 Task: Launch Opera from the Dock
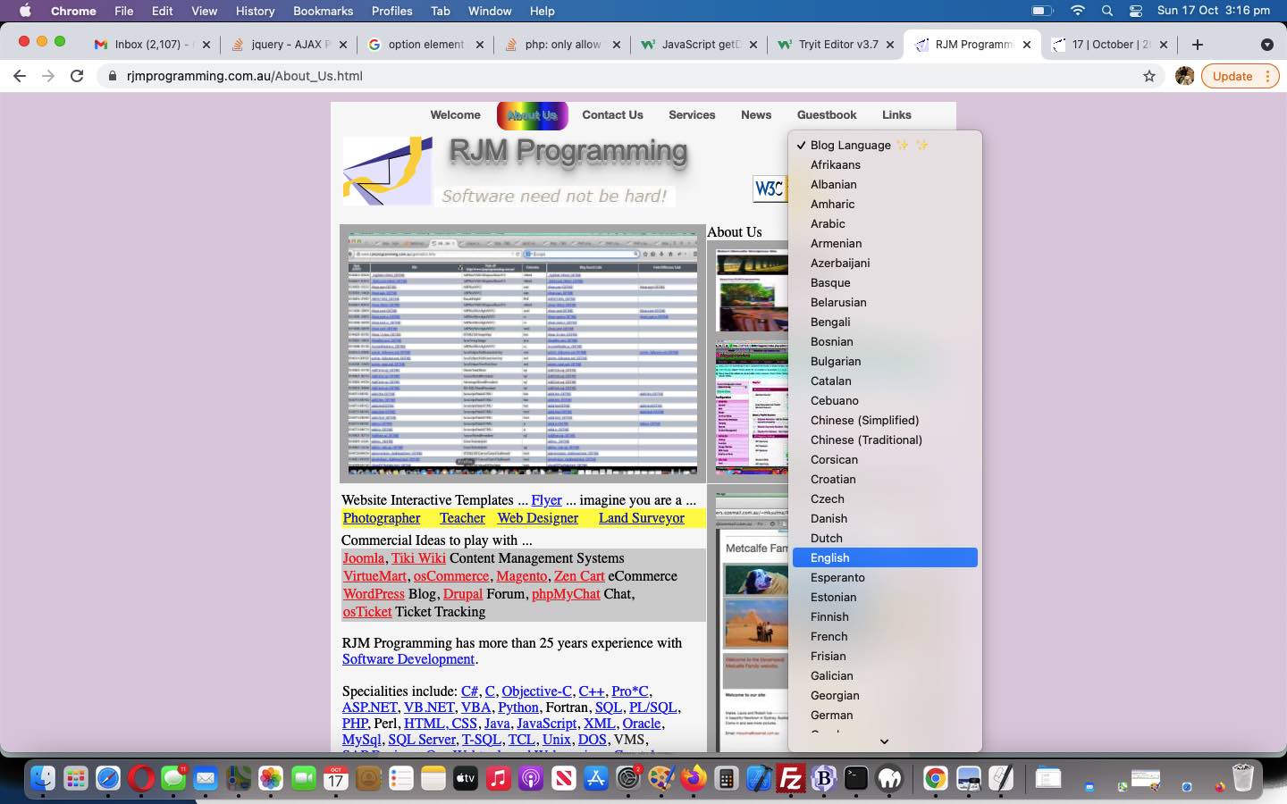click(140, 779)
